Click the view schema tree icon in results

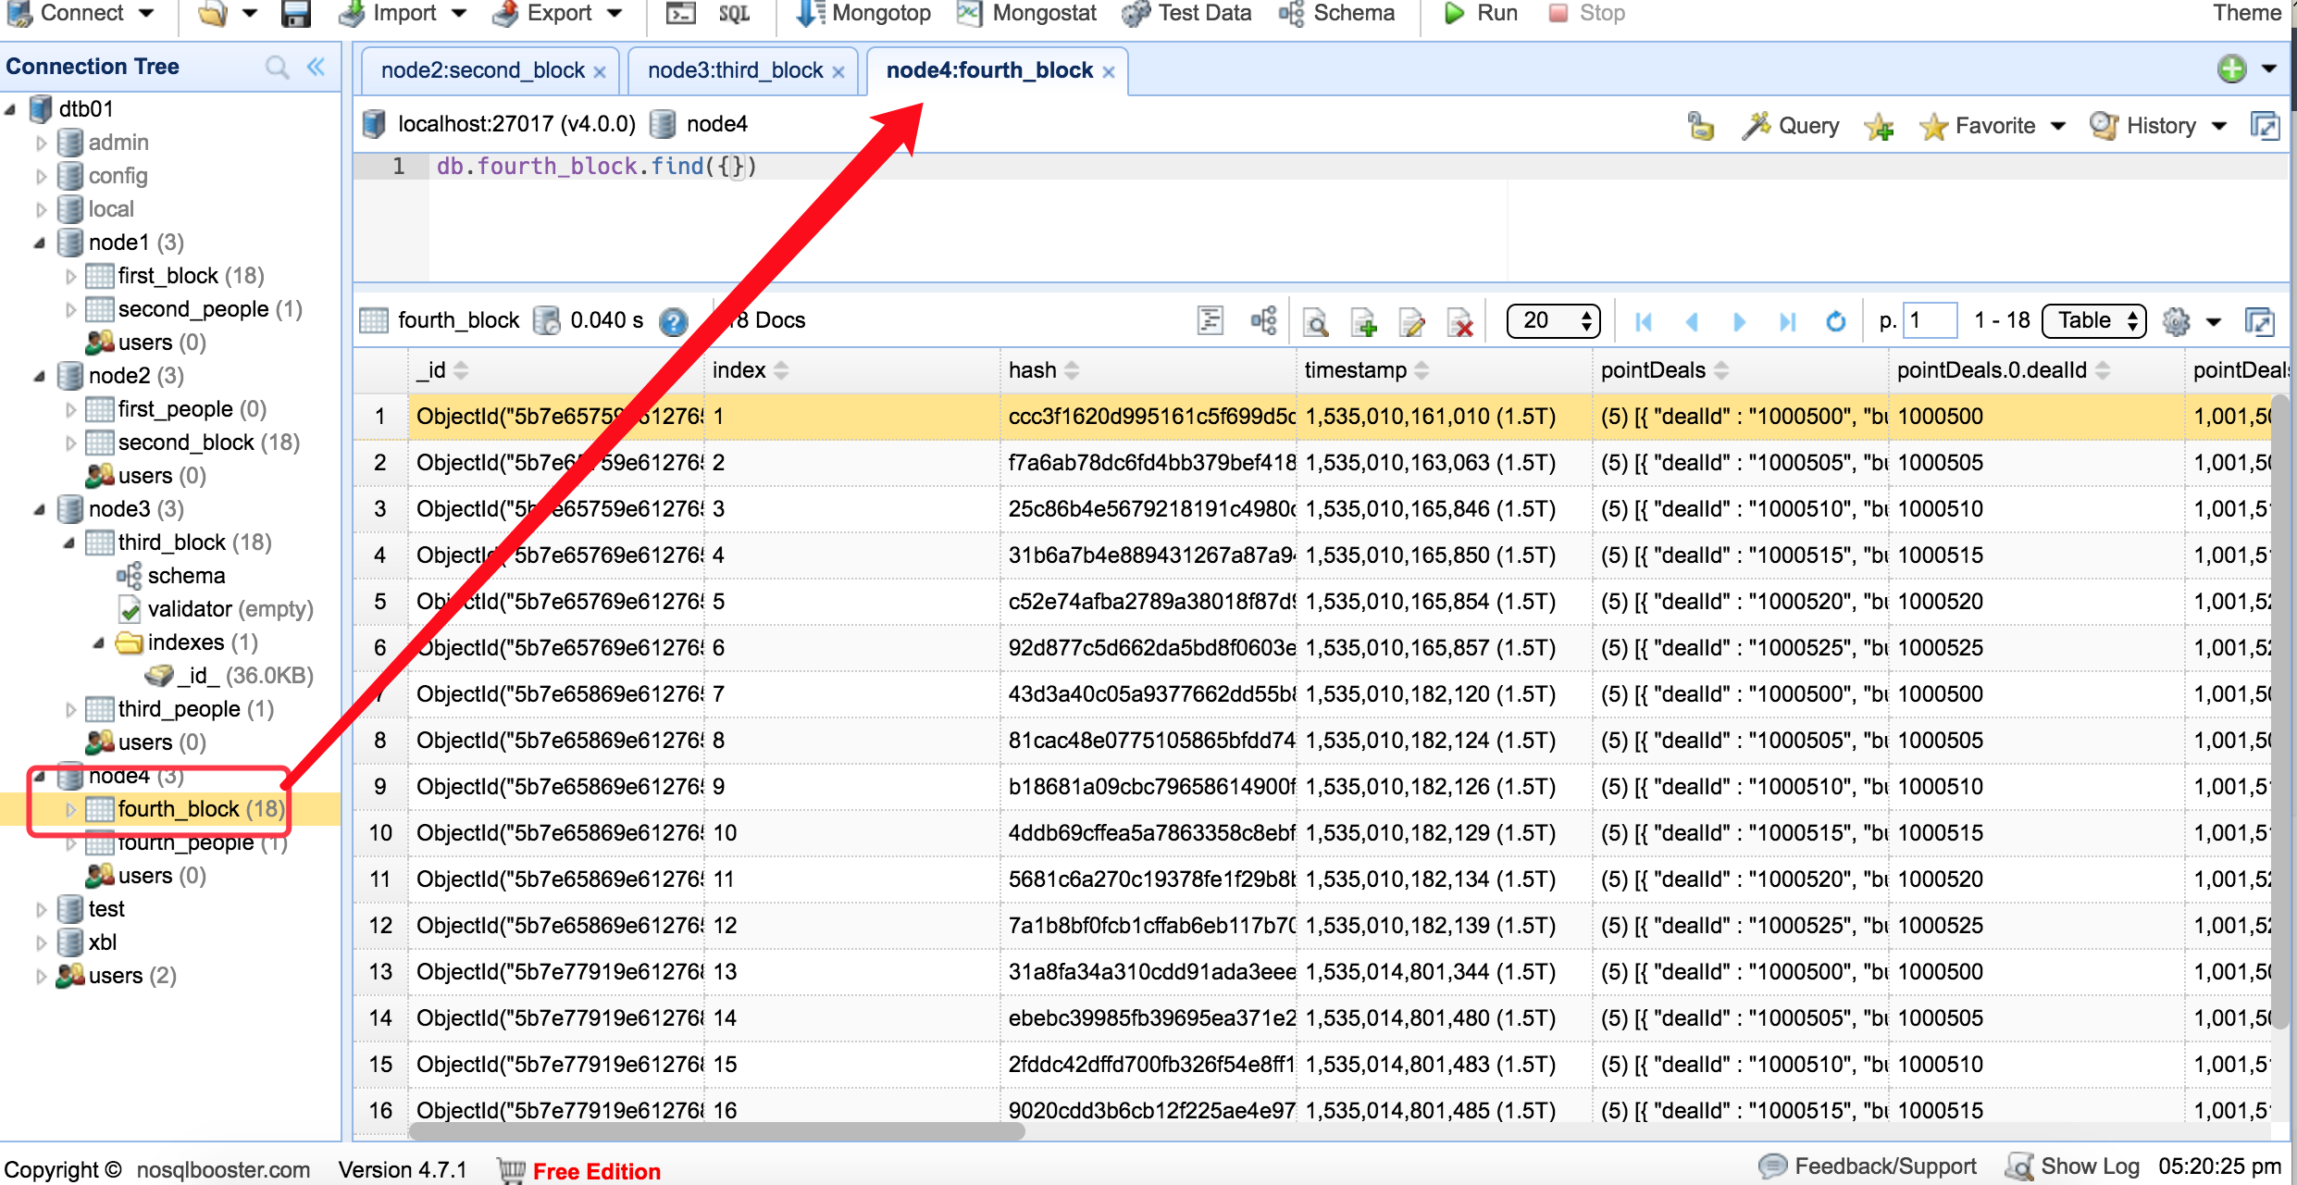1263,320
